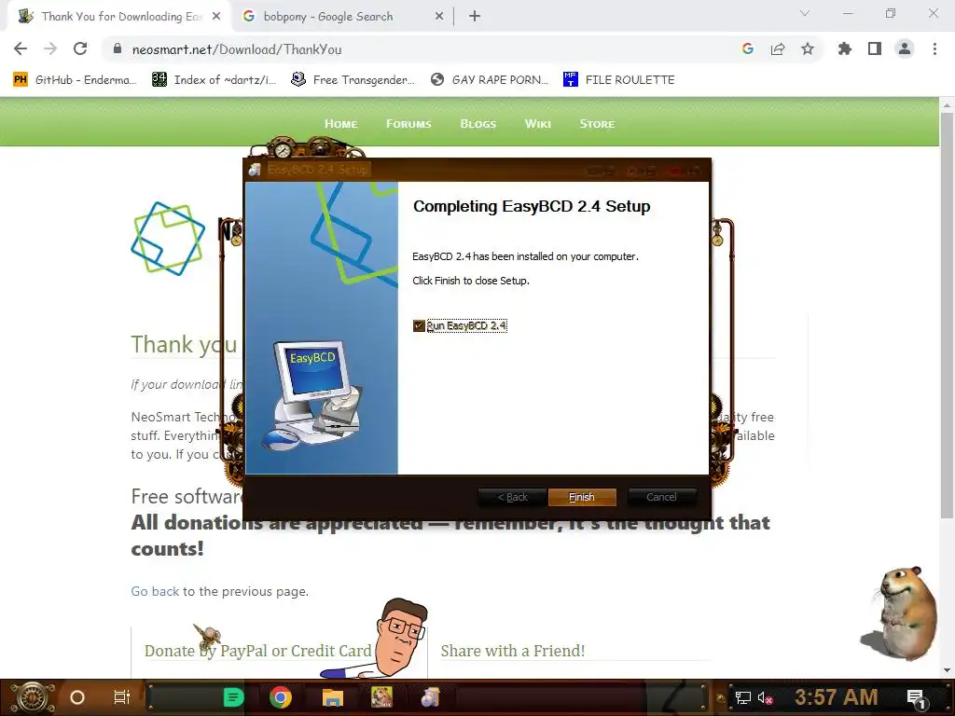Open Chrome three-dot menu
The image size is (955, 716).
pos(934,48)
